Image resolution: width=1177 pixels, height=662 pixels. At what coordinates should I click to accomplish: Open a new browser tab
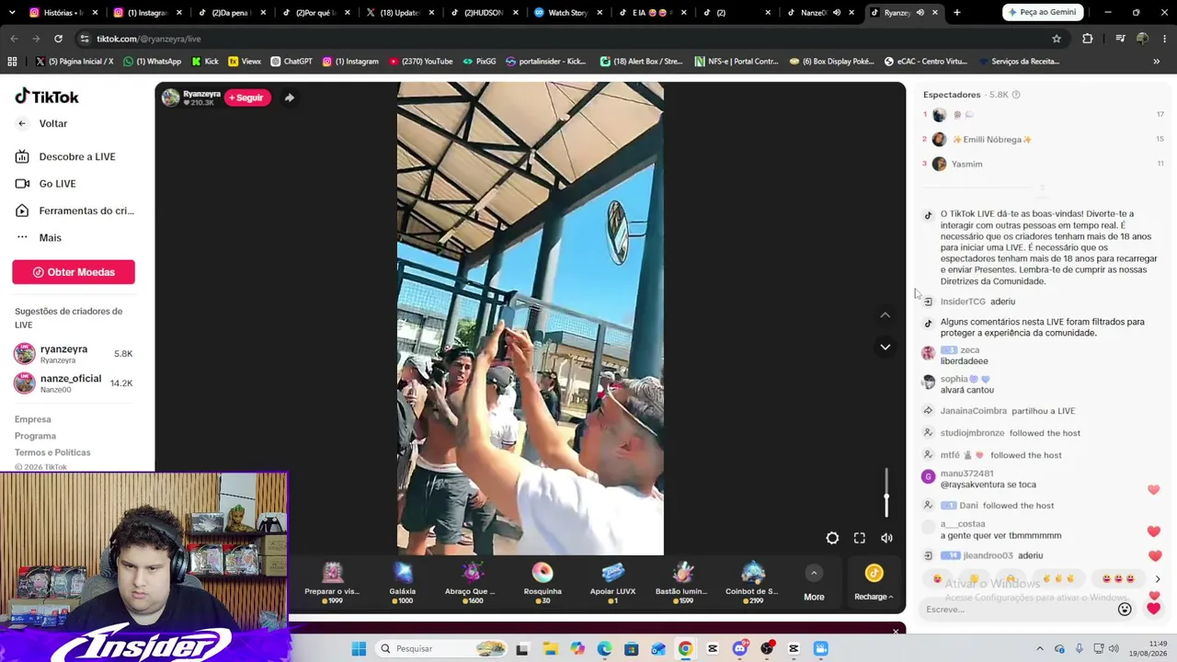[957, 13]
